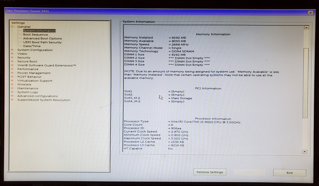Select the System Configuration label
319x186 pixels.
click(x=35, y=50)
